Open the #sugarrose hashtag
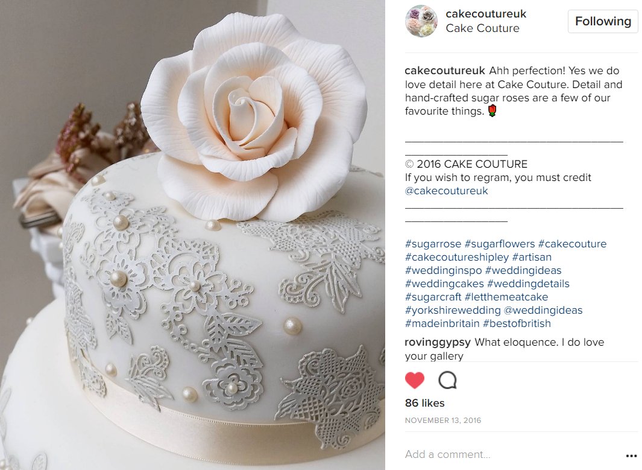642x470 pixels. (433, 244)
